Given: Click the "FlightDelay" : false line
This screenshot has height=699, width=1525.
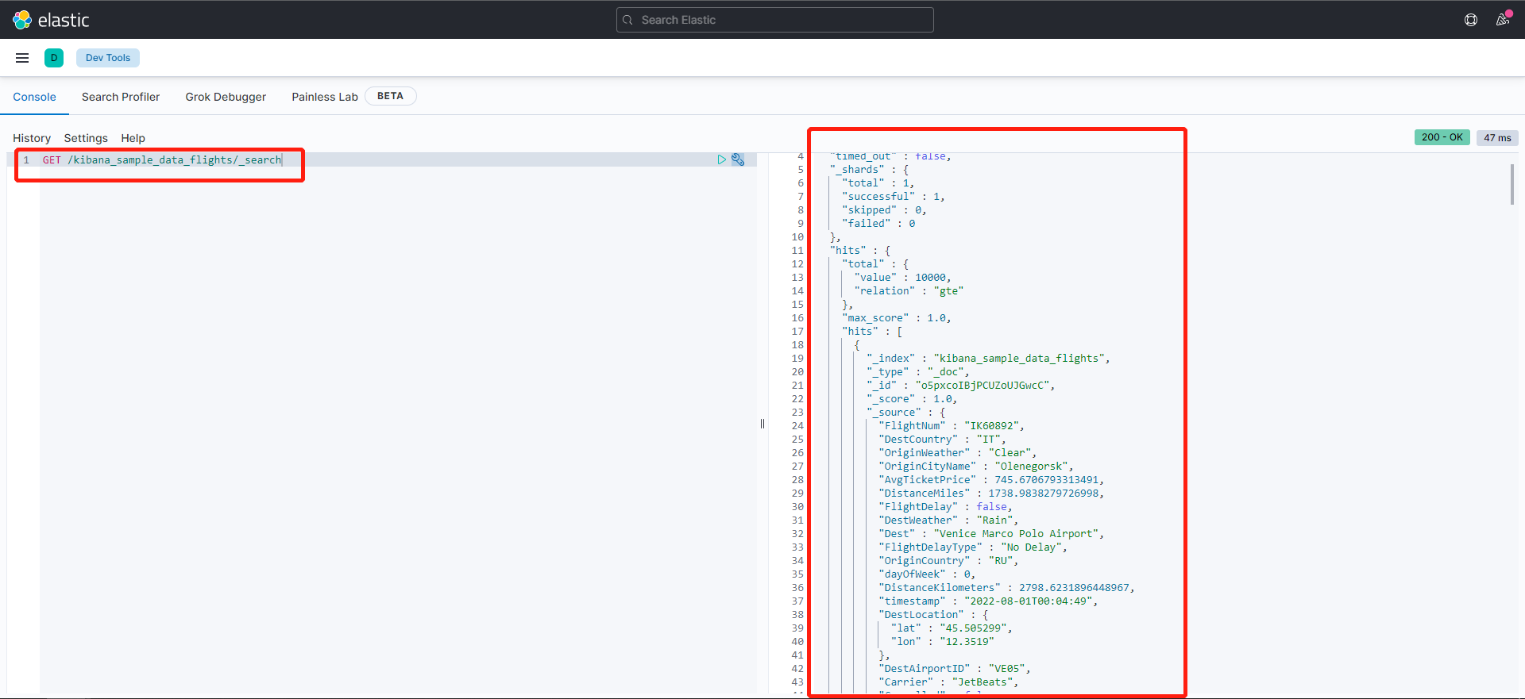Looking at the screenshot, I should (x=945, y=507).
